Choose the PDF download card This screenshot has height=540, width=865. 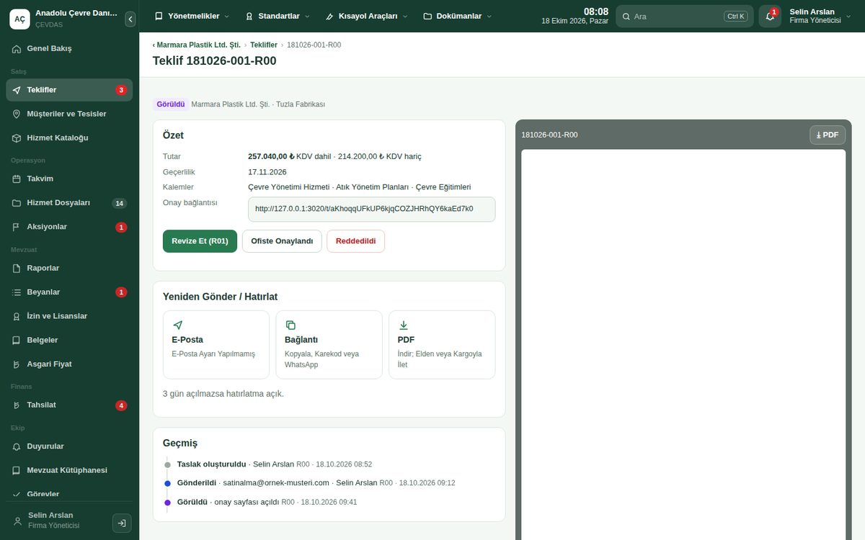click(x=442, y=345)
